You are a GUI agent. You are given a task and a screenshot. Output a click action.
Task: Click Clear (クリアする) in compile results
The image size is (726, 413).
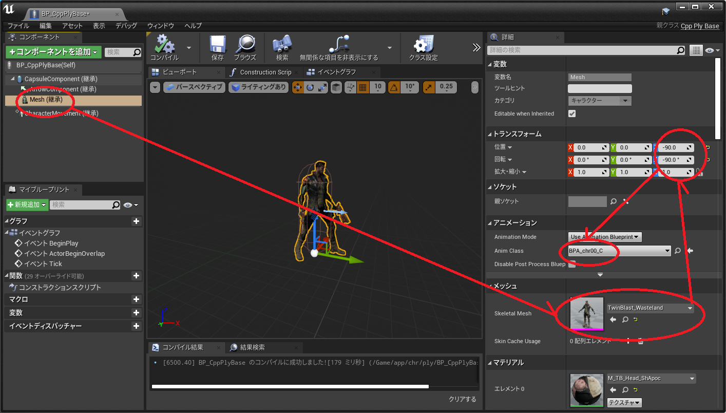[463, 399]
